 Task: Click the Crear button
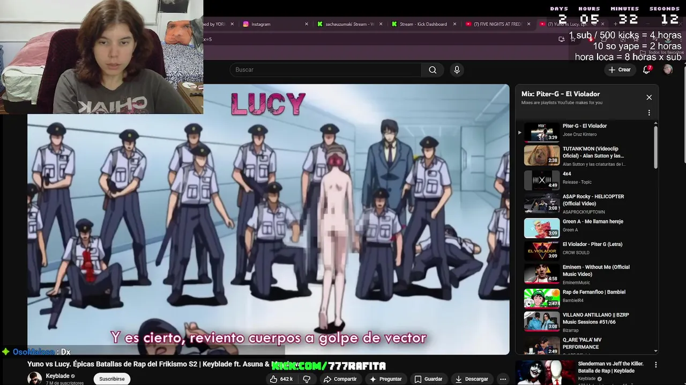tap(620, 70)
